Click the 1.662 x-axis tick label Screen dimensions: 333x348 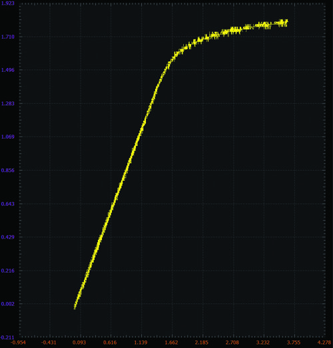click(171, 343)
